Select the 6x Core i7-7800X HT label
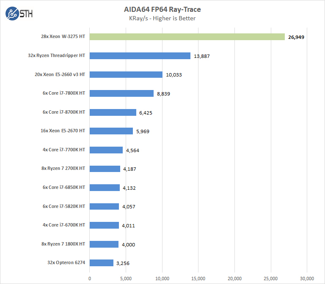Viewport: 325px width, 284px height. 64,93
